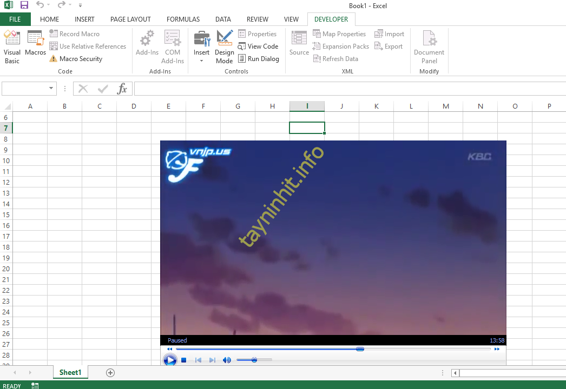Add a new sheet with plus button
This screenshot has height=389, width=566.
pos(110,372)
